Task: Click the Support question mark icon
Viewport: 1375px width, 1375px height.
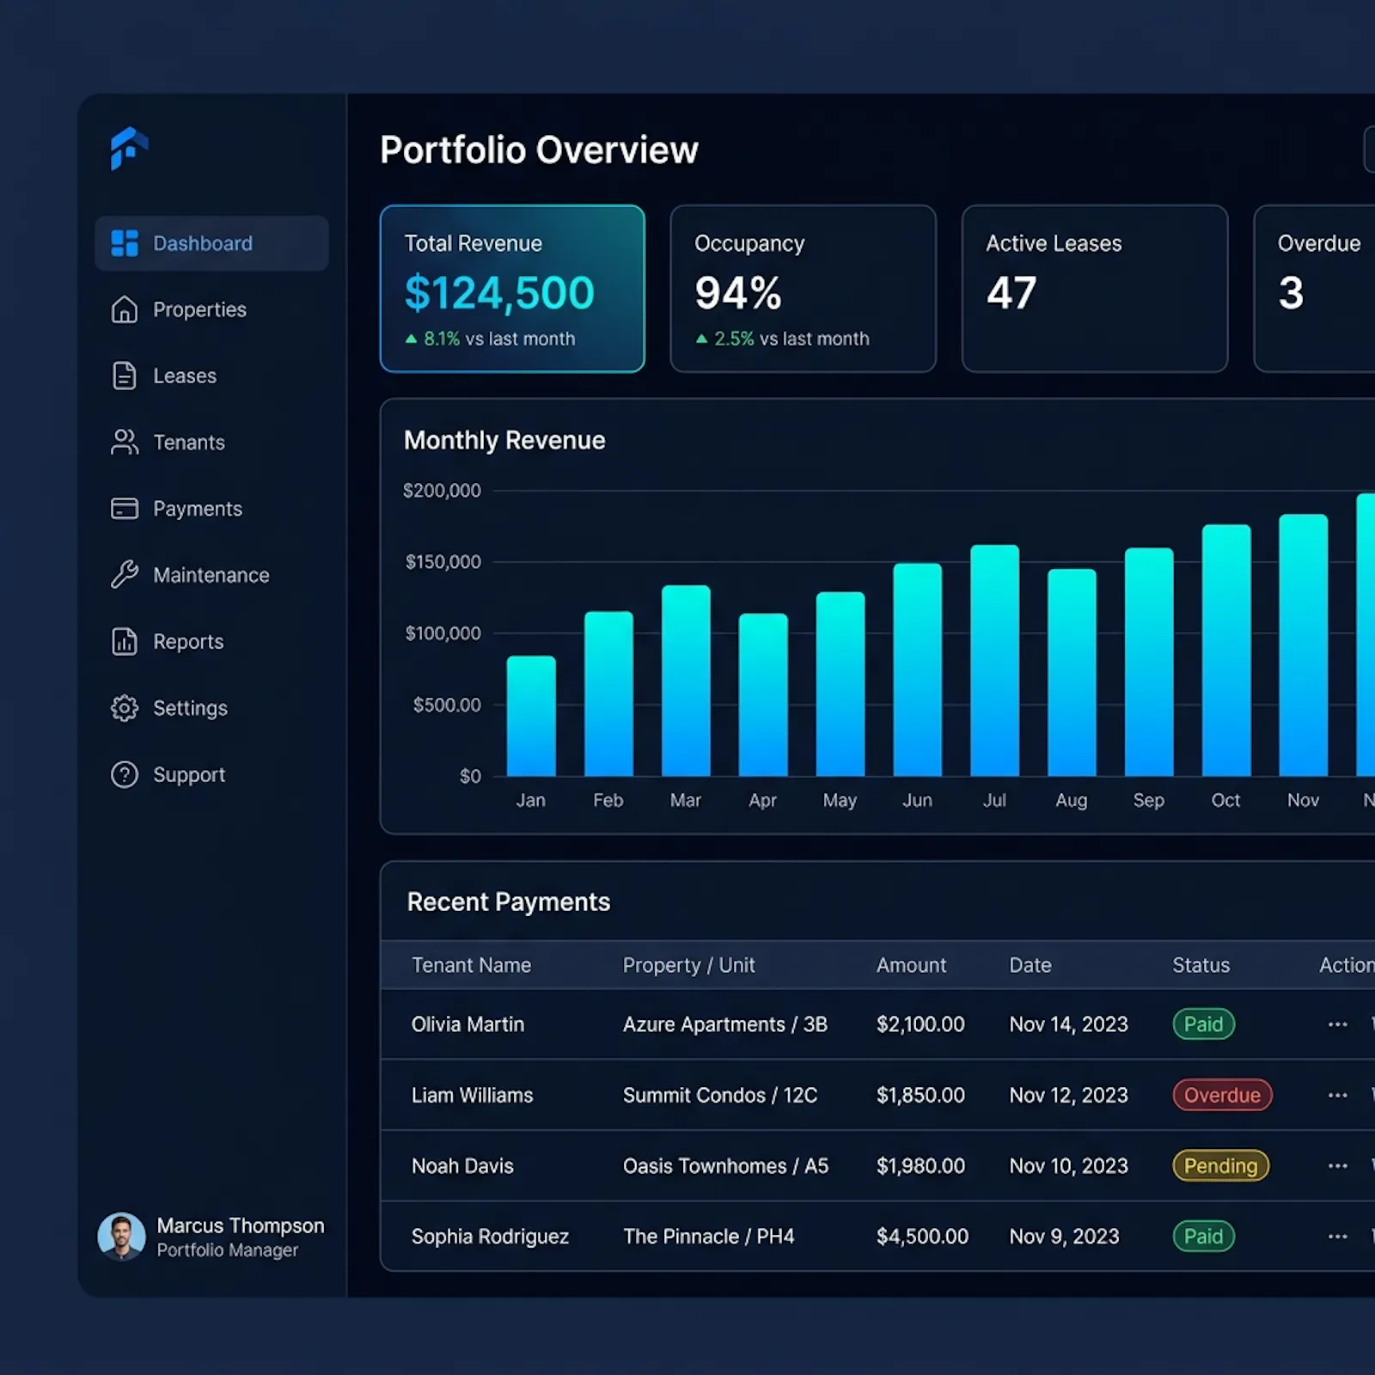Action: coord(125,774)
